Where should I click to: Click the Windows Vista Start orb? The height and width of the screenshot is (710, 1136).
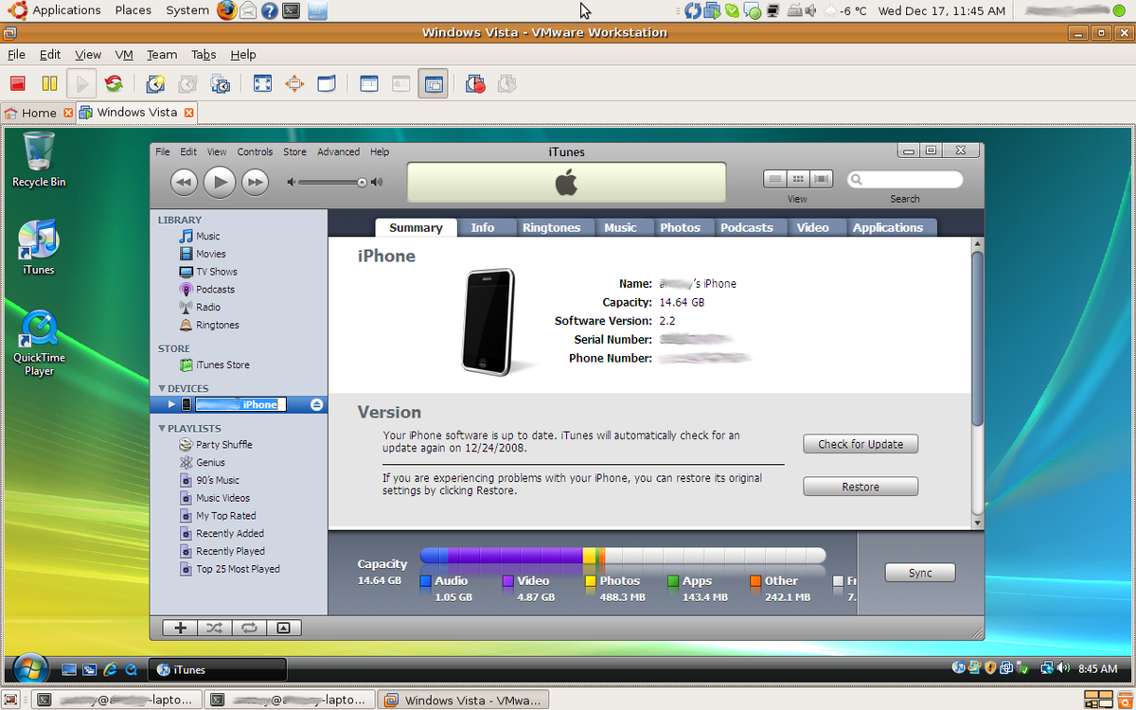pos(31,668)
